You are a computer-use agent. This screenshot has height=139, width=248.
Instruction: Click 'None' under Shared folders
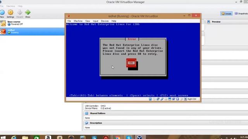[87, 118]
